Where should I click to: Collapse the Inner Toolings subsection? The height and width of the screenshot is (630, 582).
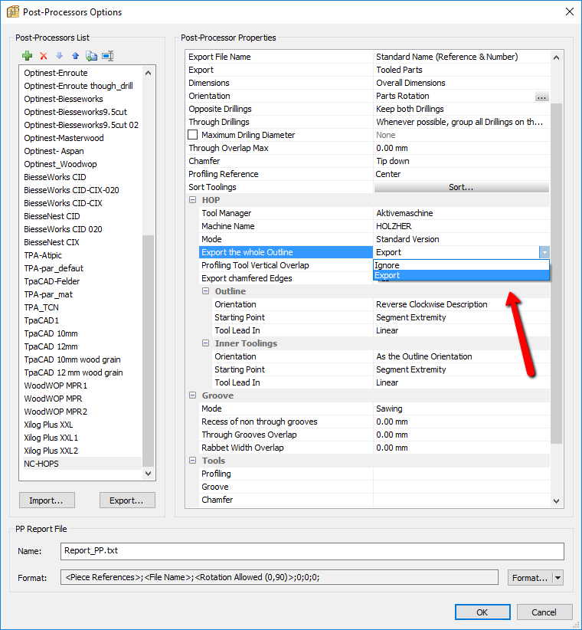tap(205, 343)
